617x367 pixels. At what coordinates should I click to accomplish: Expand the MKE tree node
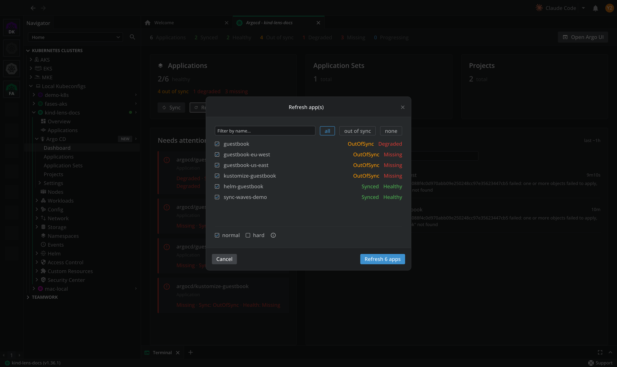(x=31, y=77)
